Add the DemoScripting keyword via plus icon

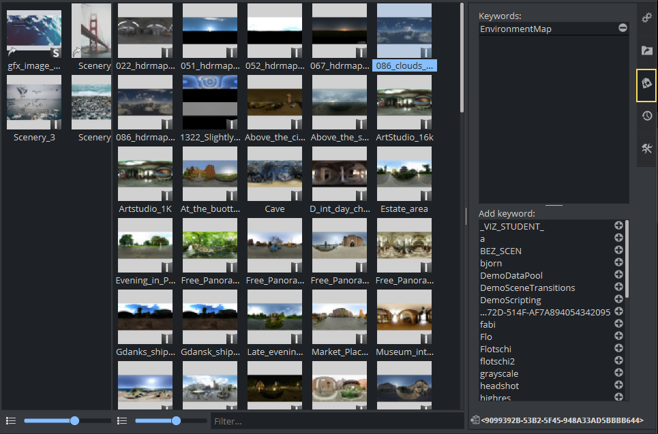coord(618,300)
